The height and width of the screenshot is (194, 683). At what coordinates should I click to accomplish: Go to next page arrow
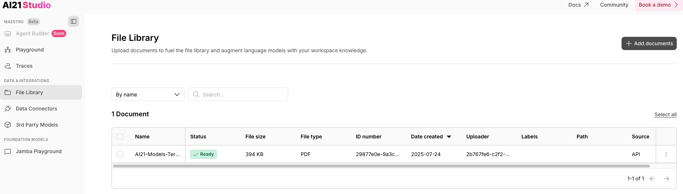[x=666, y=179]
